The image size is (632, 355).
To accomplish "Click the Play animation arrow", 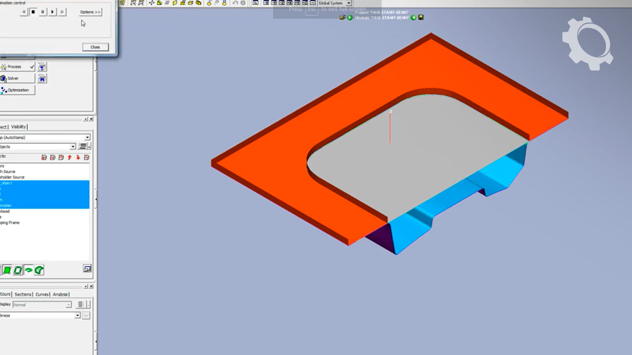I will coord(52,12).
